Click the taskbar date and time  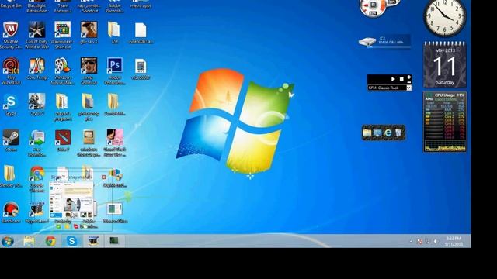[454, 241]
